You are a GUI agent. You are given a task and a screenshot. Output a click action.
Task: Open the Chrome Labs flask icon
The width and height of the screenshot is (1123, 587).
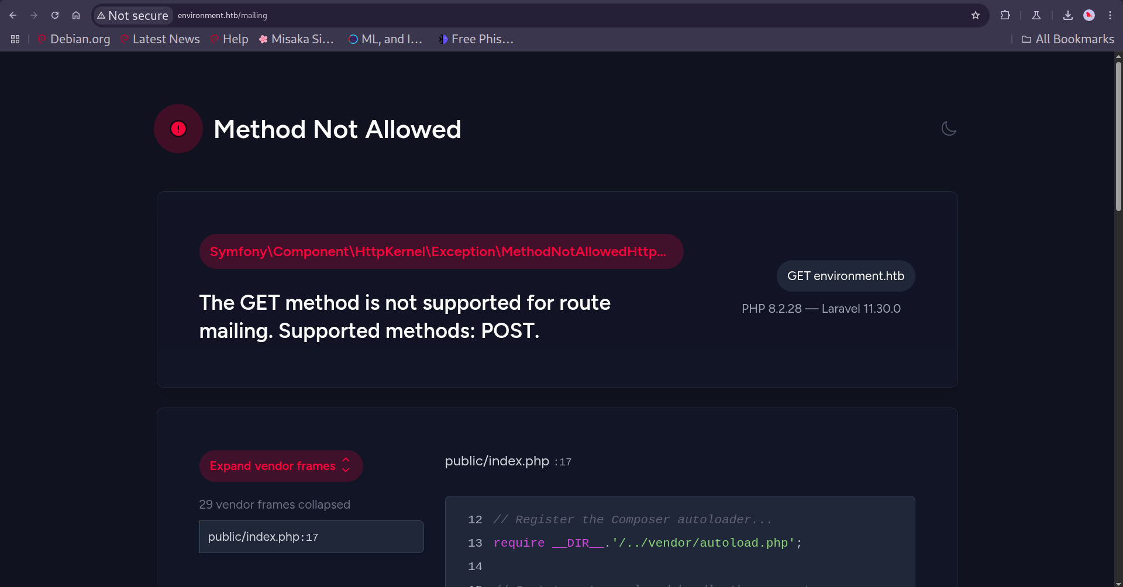tap(1036, 15)
